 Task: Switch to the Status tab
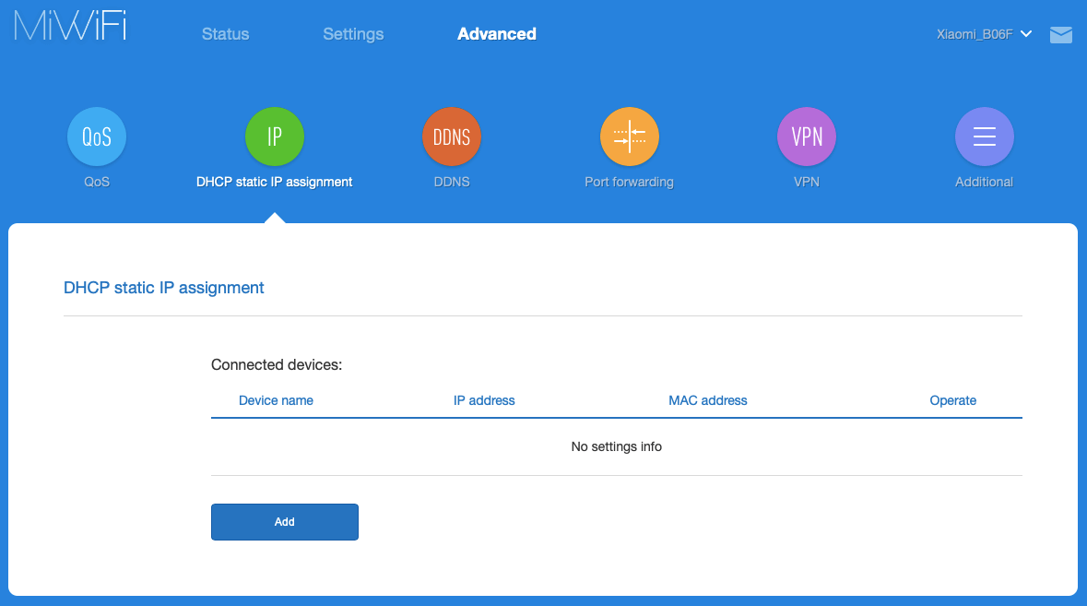[x=225, y=34]
